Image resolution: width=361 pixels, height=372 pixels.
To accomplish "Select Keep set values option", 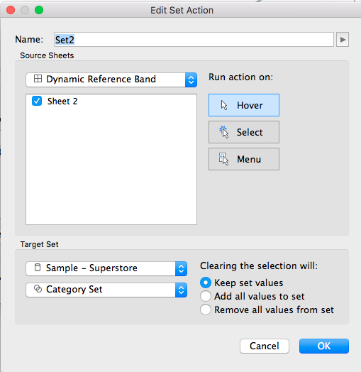I will [x=206, y=283].
